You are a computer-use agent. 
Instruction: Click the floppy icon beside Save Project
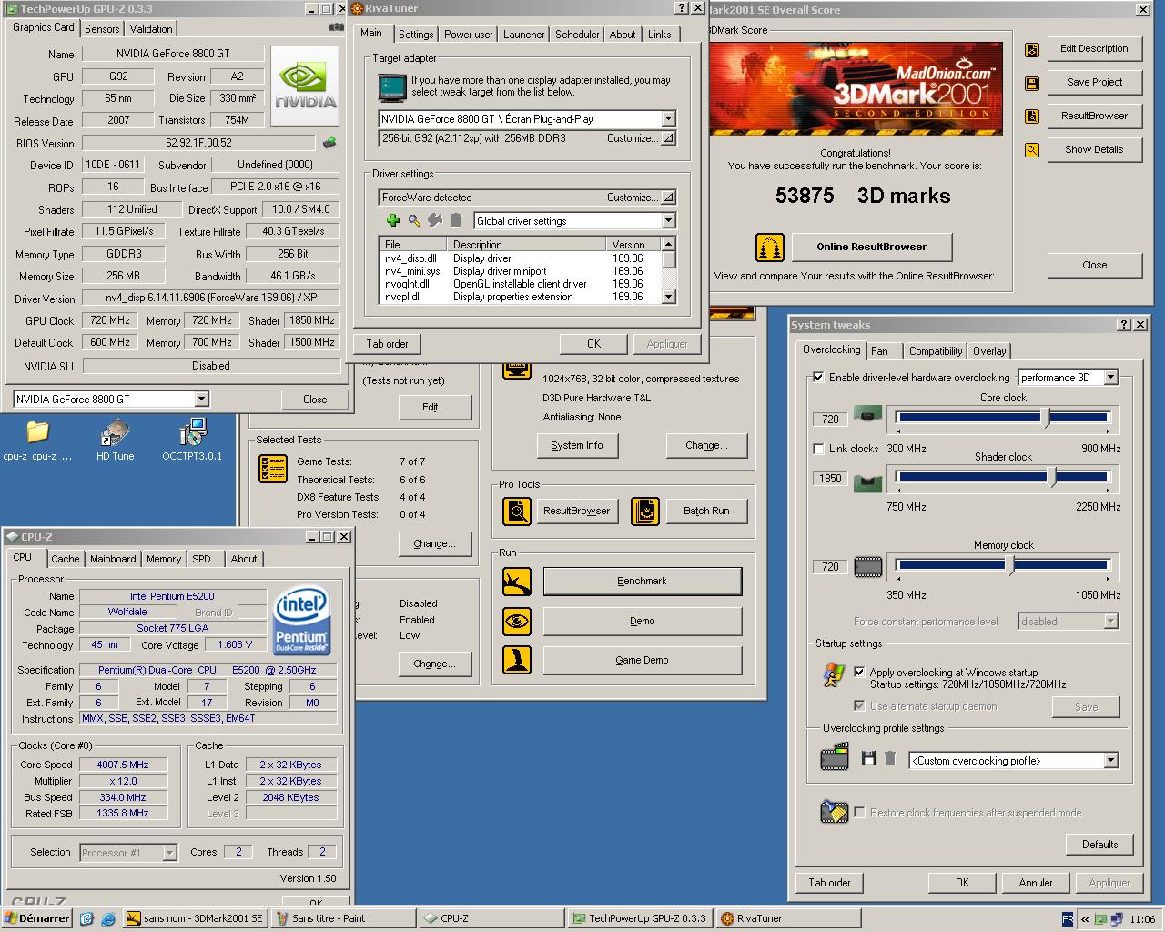[1032, 83]
